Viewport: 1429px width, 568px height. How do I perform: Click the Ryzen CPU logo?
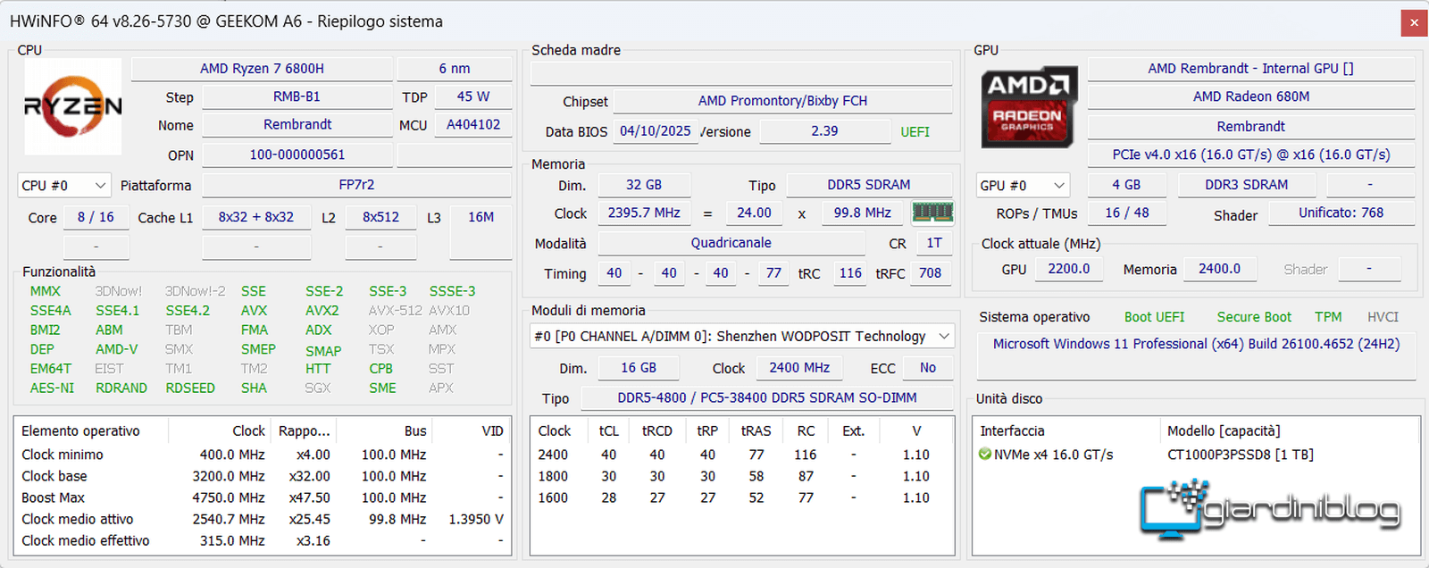coord(72,106)
